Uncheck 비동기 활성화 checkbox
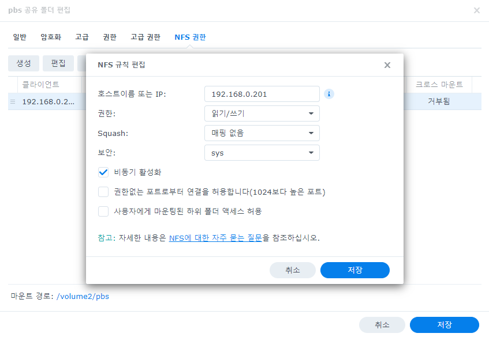 click(103, 172)
